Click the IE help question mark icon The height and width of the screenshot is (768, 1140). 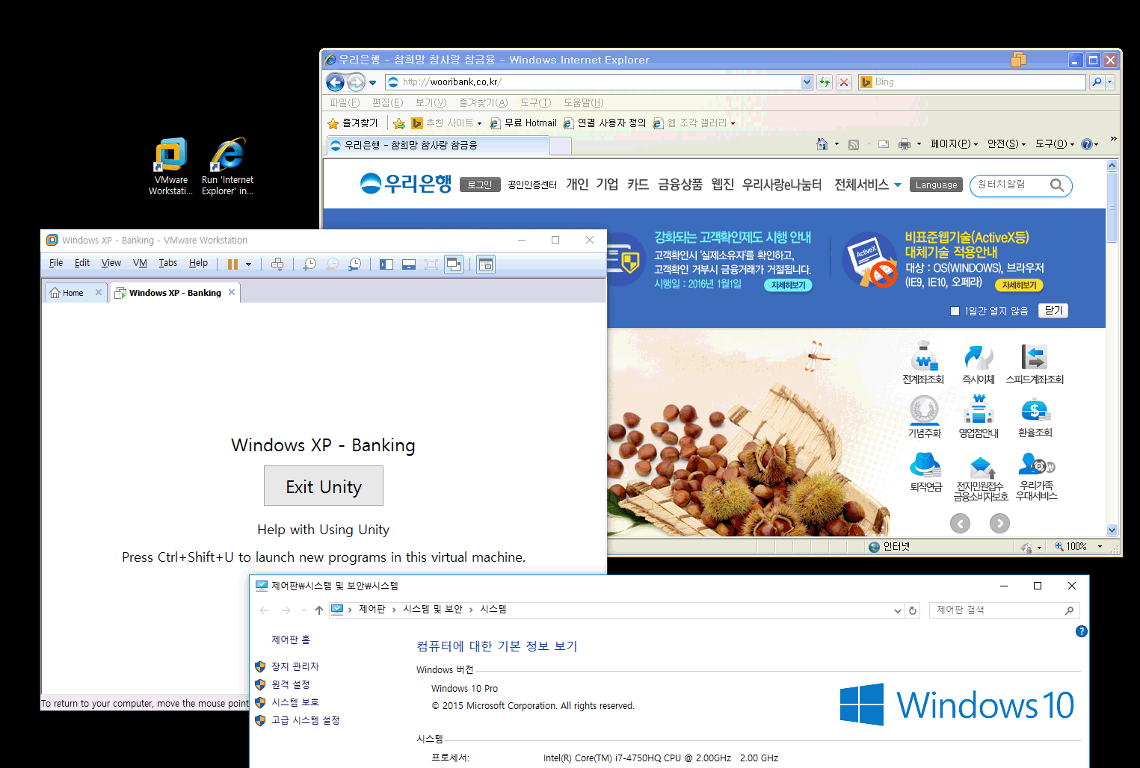pyautogui.click(x=1087, y=144)
